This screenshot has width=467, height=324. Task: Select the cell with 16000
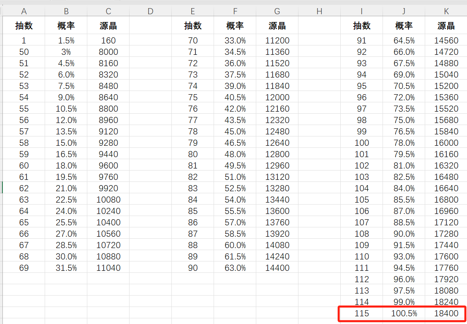(x=446, y=143)
